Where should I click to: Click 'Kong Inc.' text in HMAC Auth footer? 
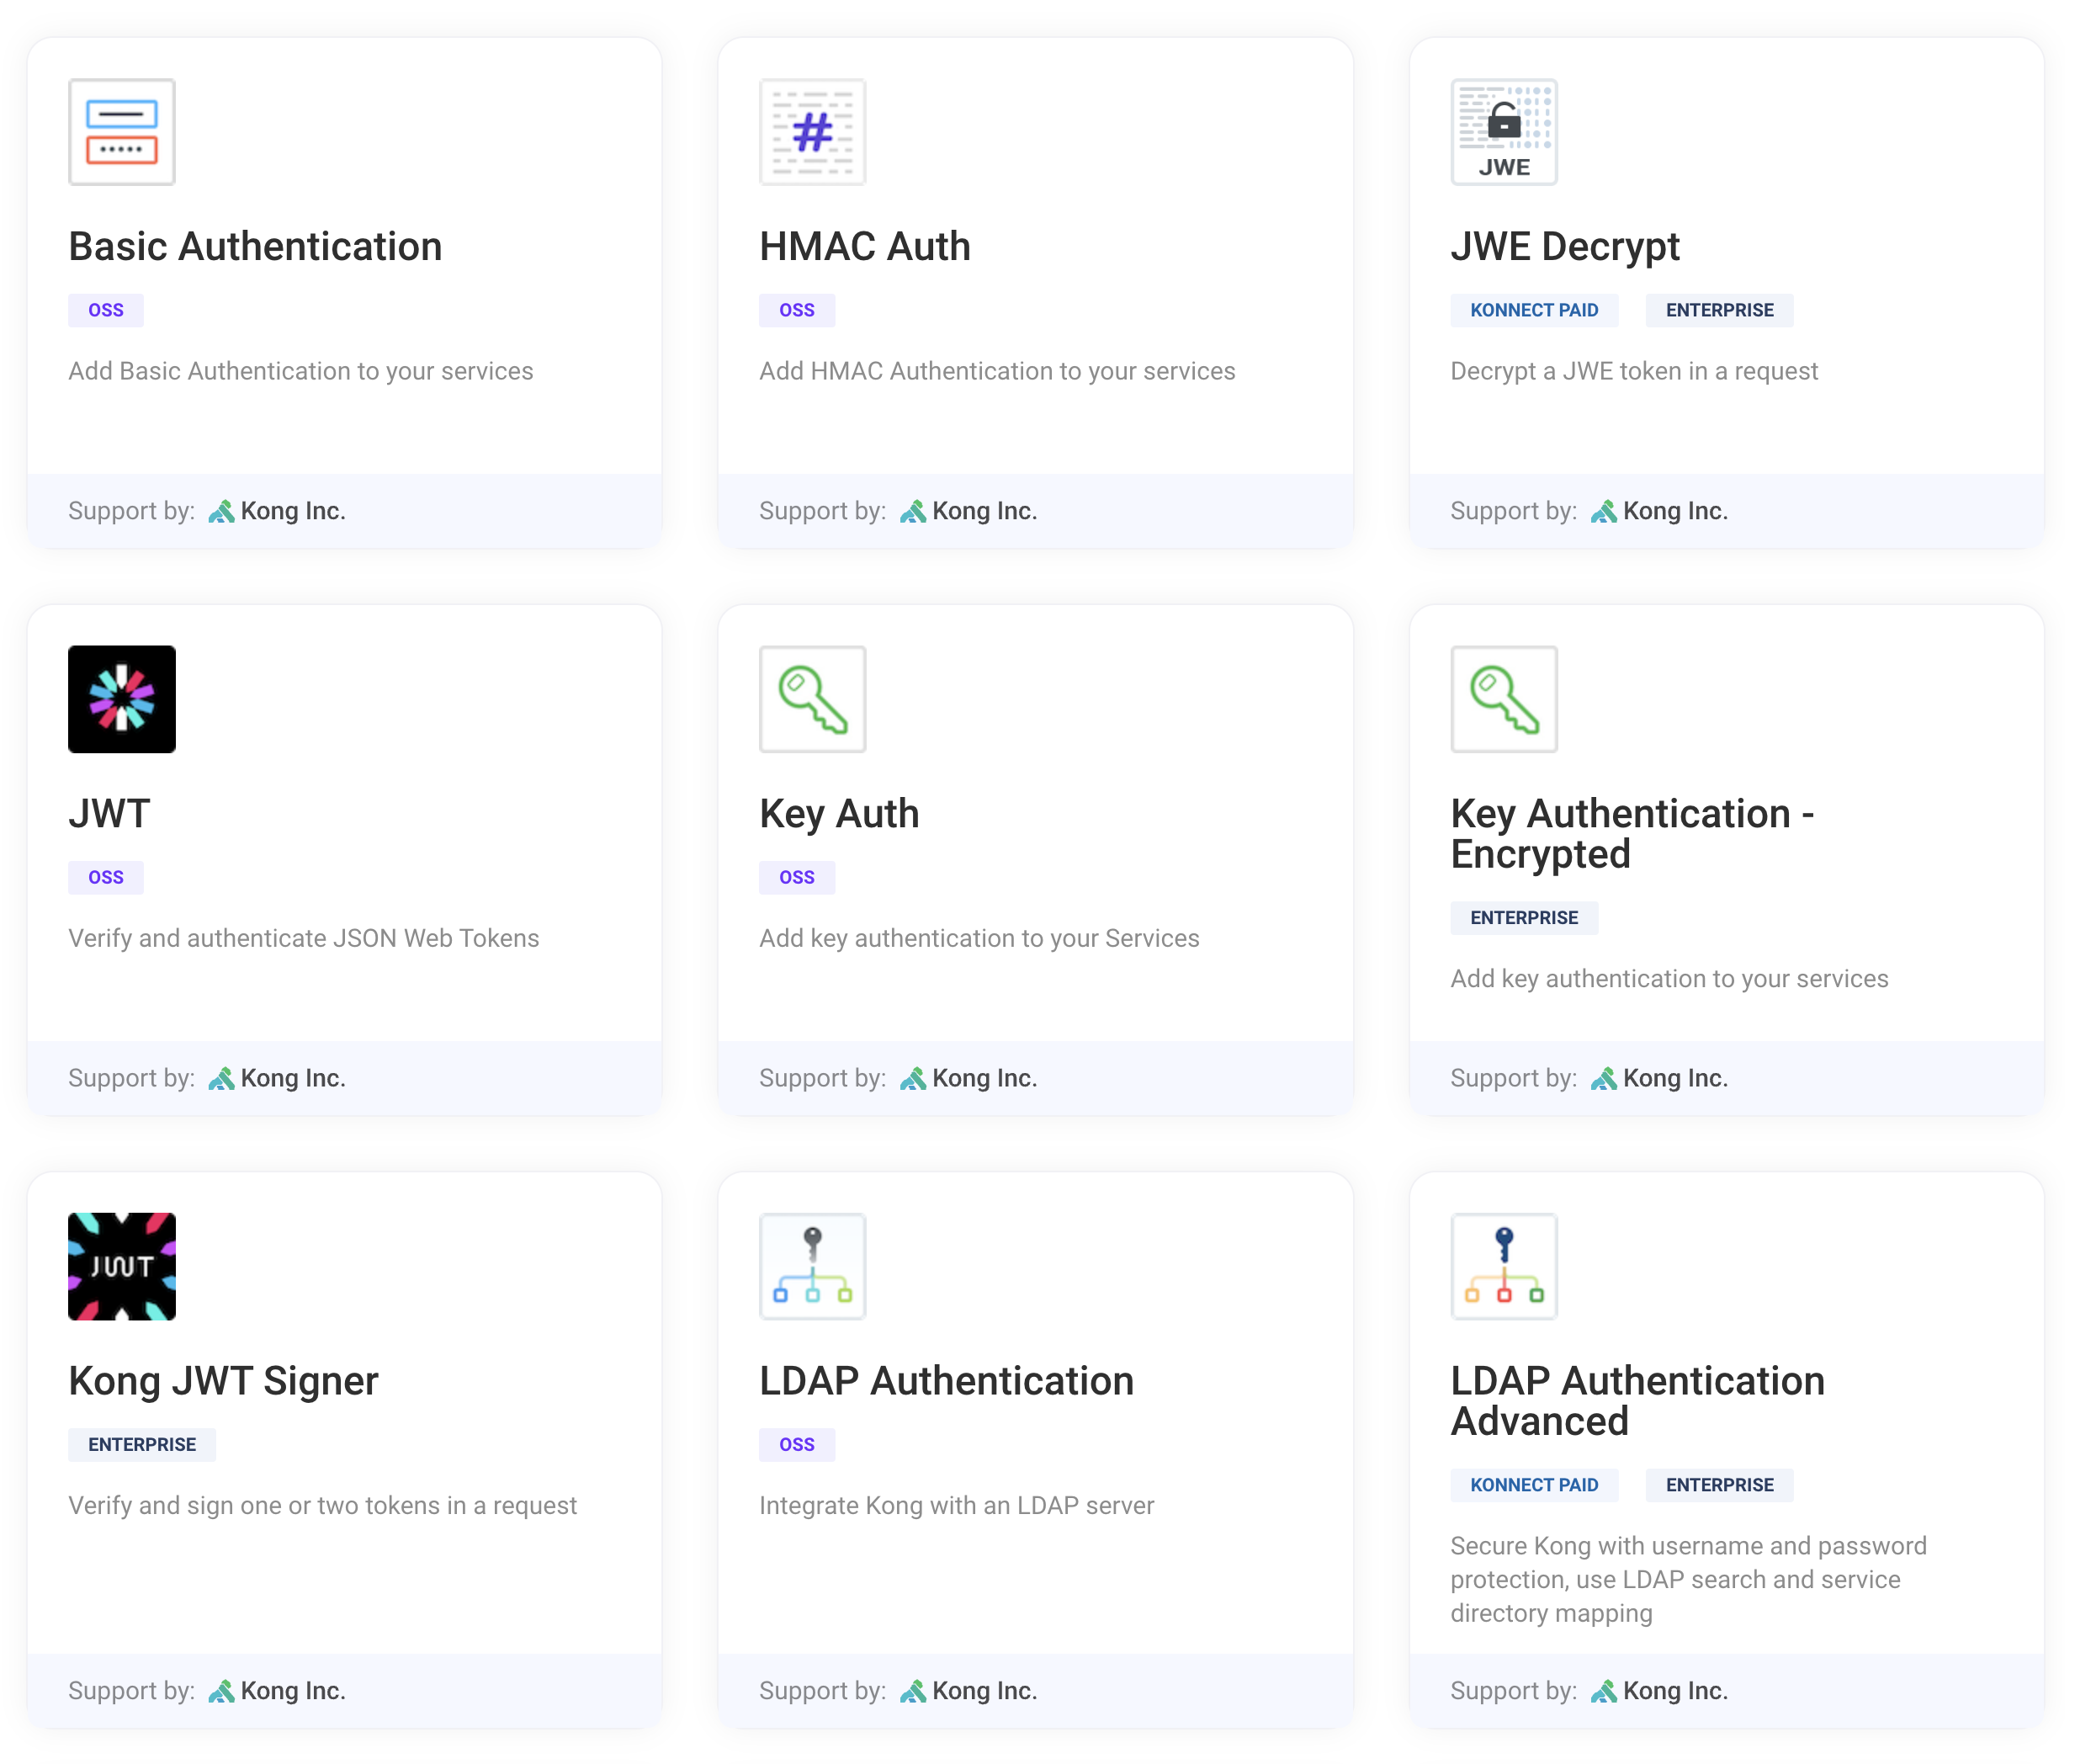click(985, 511)
